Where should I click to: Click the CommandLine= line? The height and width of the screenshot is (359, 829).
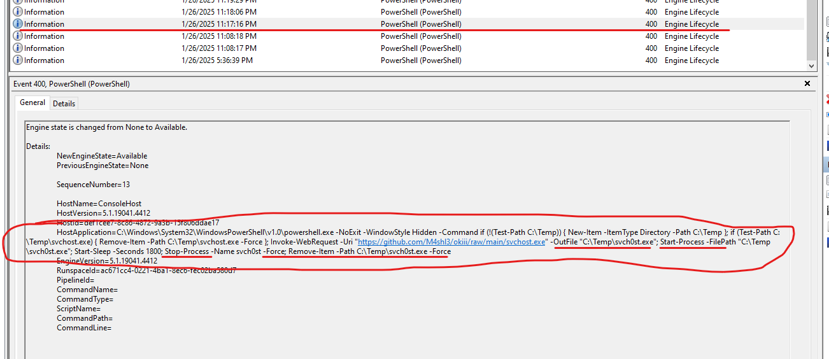(84, 328)
